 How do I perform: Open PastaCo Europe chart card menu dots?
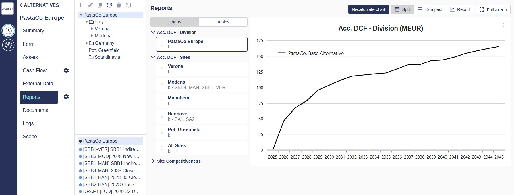[x=162, y=44]
